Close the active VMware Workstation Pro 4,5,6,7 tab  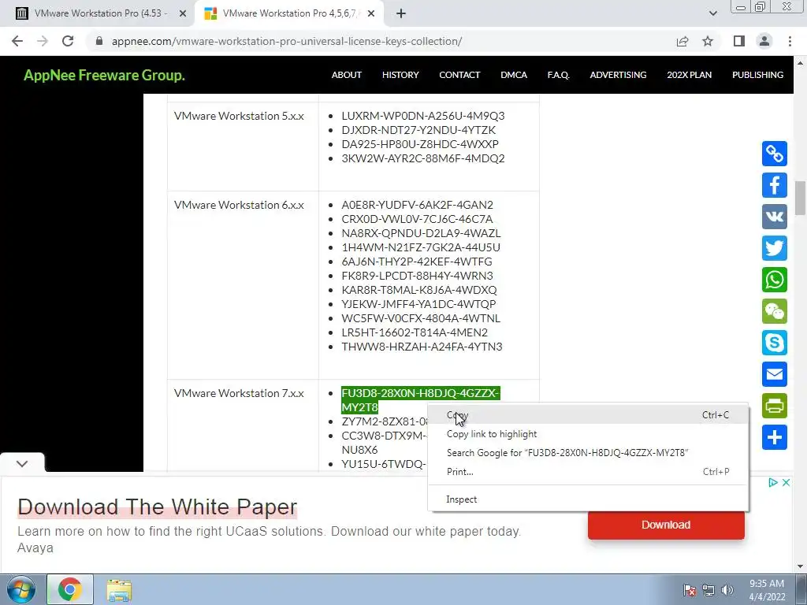point(372,13)
